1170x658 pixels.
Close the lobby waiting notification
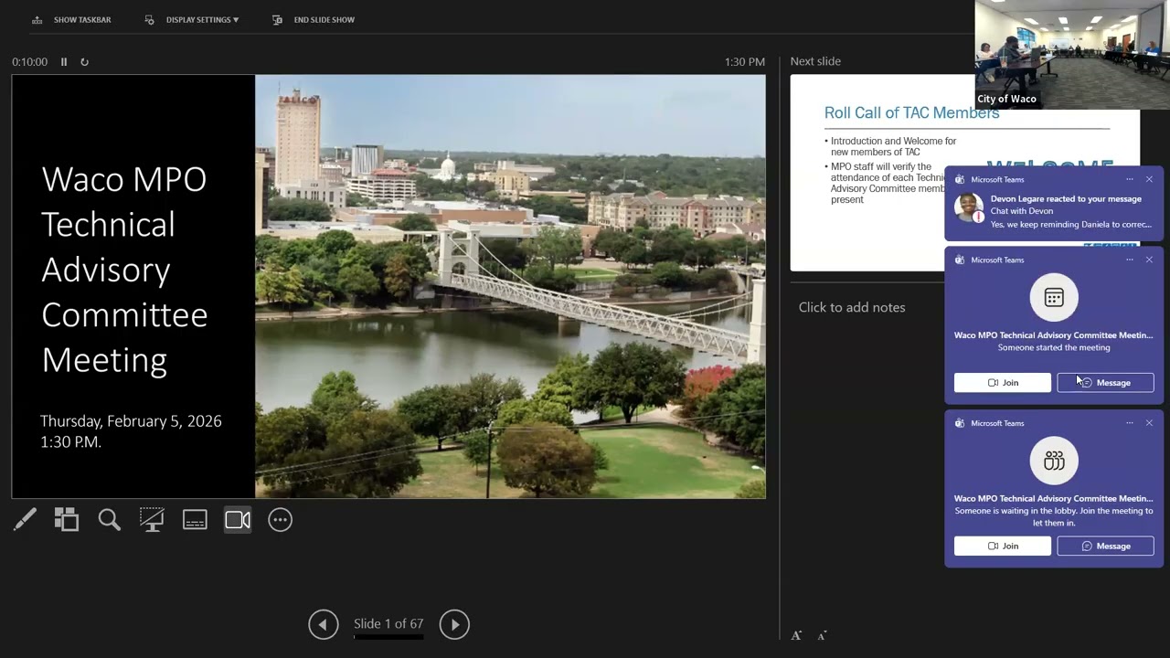[1149, 423]
